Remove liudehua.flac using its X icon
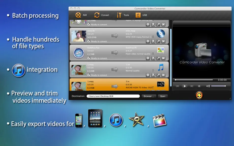Image resolution: width=234 pixels, height=146 pixels. (163, 58)
